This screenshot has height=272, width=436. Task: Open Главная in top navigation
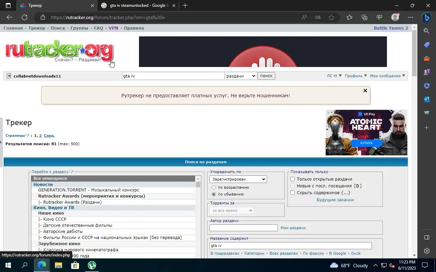click(13, 28)
